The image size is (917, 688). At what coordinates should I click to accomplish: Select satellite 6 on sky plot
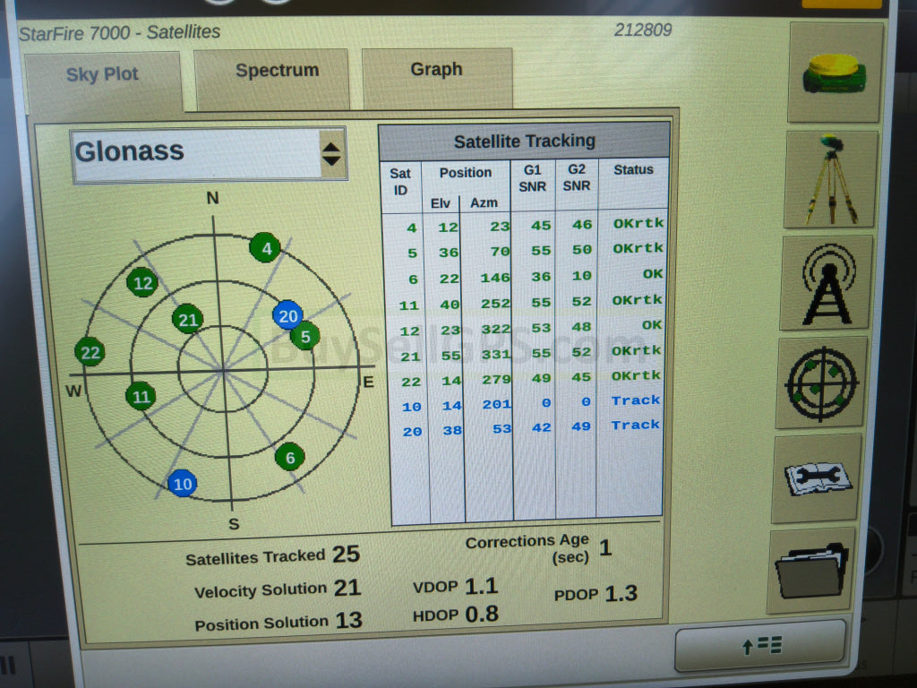click(x=290, y=456)
